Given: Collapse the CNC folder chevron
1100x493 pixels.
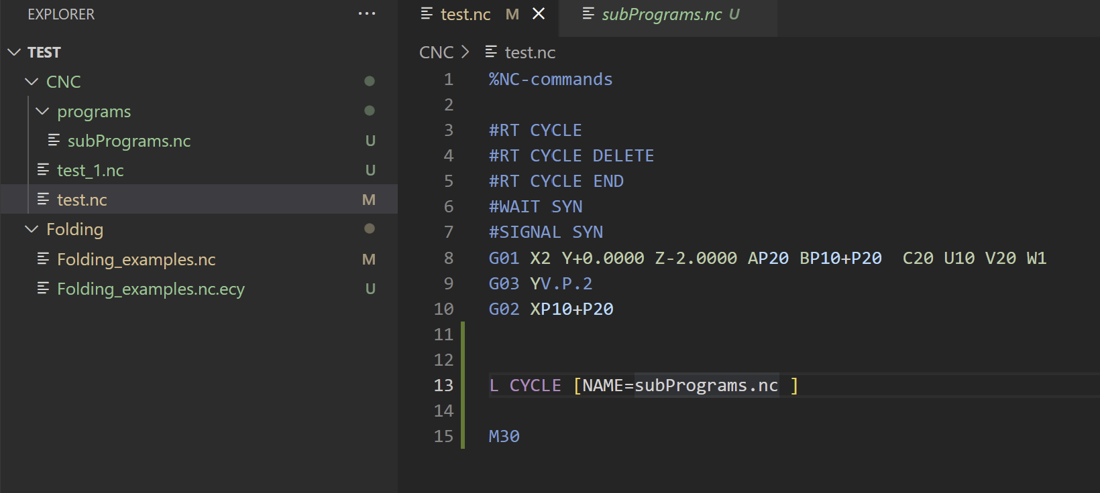Looking at the screenshot, I should (32, 82).
